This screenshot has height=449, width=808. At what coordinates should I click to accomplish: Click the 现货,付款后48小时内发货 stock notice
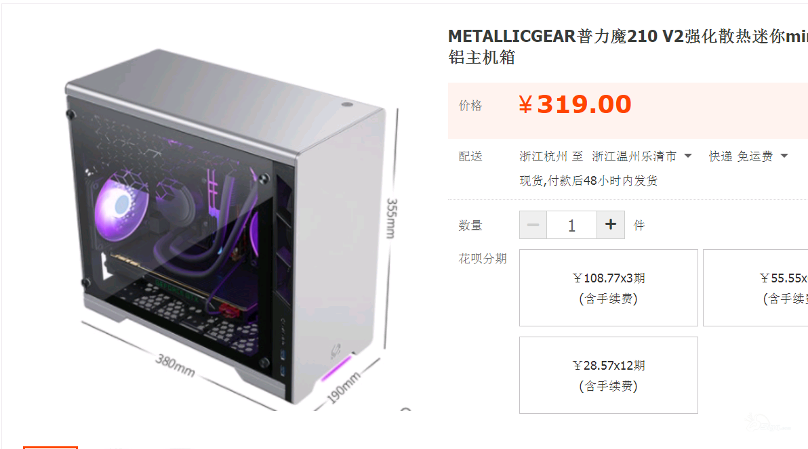pos(588,181)
